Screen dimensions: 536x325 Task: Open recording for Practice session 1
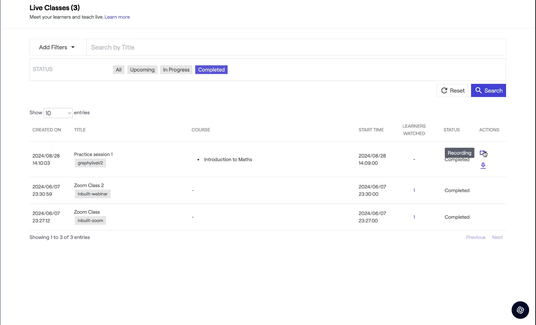pos(483,153)
